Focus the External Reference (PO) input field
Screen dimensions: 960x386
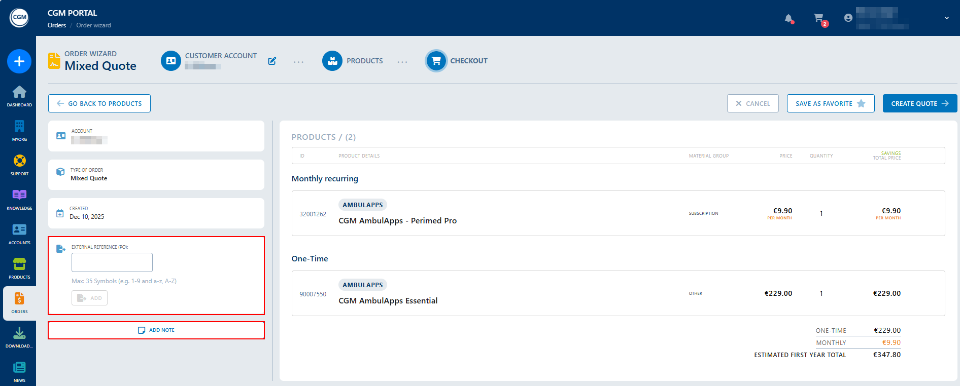(x=112, y=262)
